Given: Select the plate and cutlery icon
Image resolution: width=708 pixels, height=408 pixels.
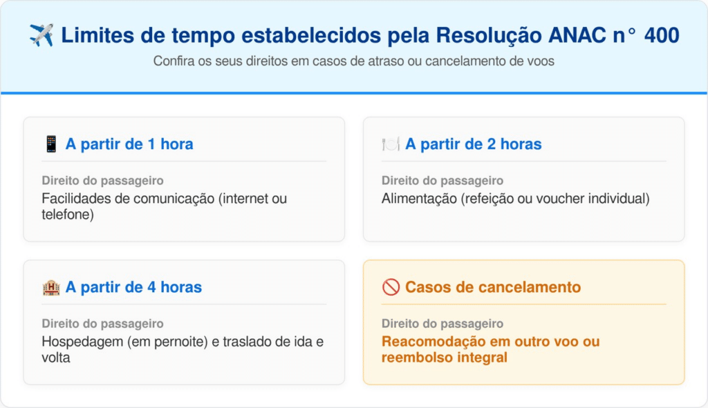Looking at the screenshot, I should 391,144.
